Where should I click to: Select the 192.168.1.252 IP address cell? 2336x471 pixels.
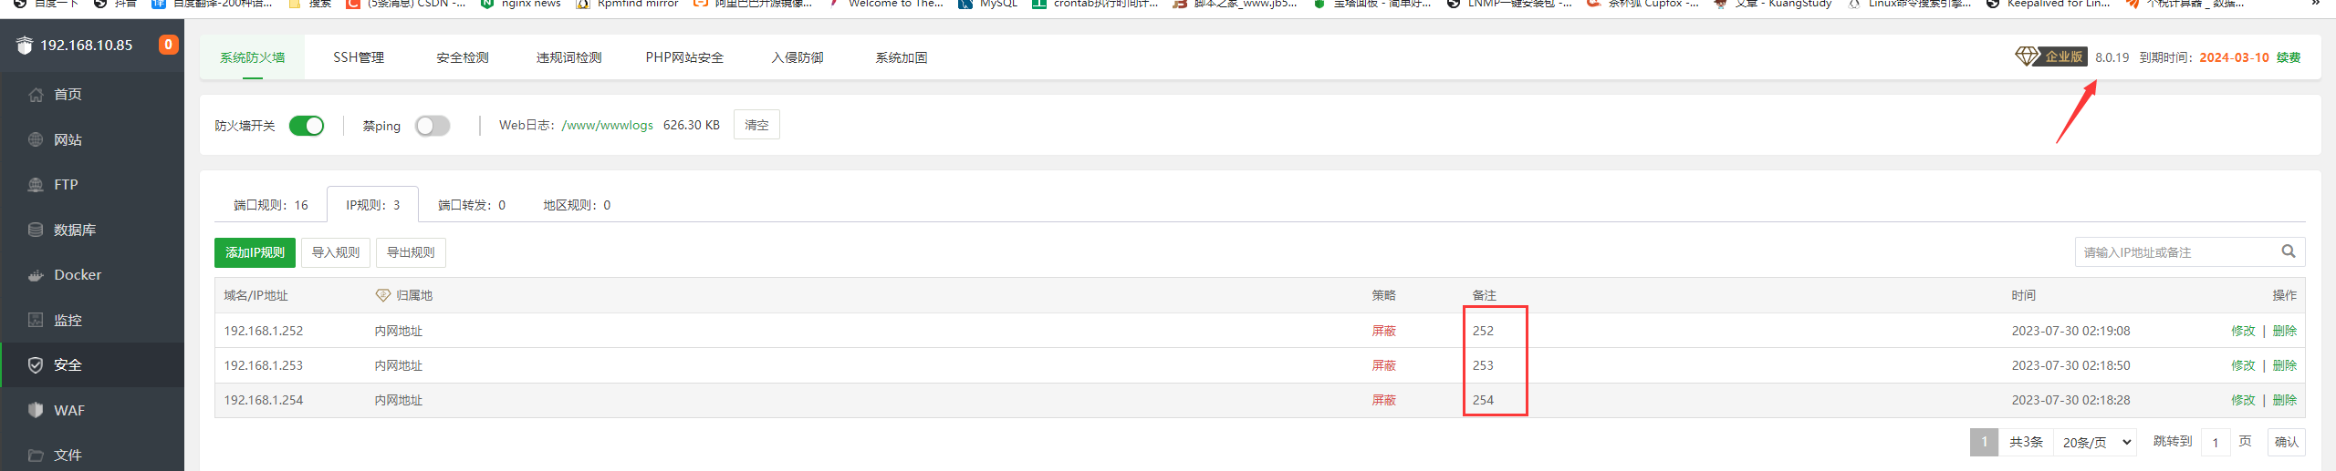click(x=264, y=331)
